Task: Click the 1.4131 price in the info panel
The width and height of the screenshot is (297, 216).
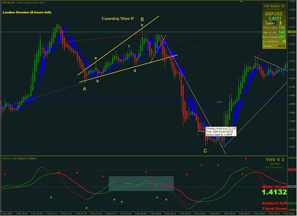Action: coord(275,18)
